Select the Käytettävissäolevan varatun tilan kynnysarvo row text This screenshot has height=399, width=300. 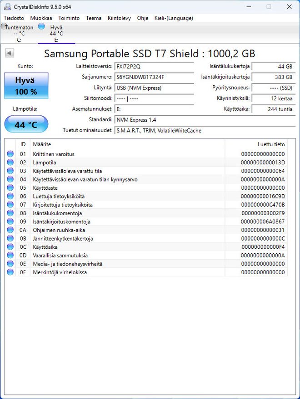85,179
